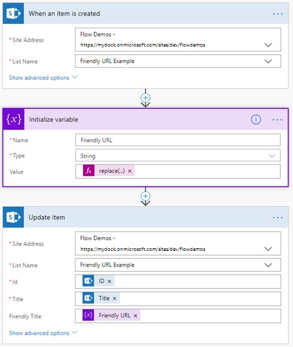Insert a step with the plus button above Update item
293x347 pixels.
[x=145, y=196]
